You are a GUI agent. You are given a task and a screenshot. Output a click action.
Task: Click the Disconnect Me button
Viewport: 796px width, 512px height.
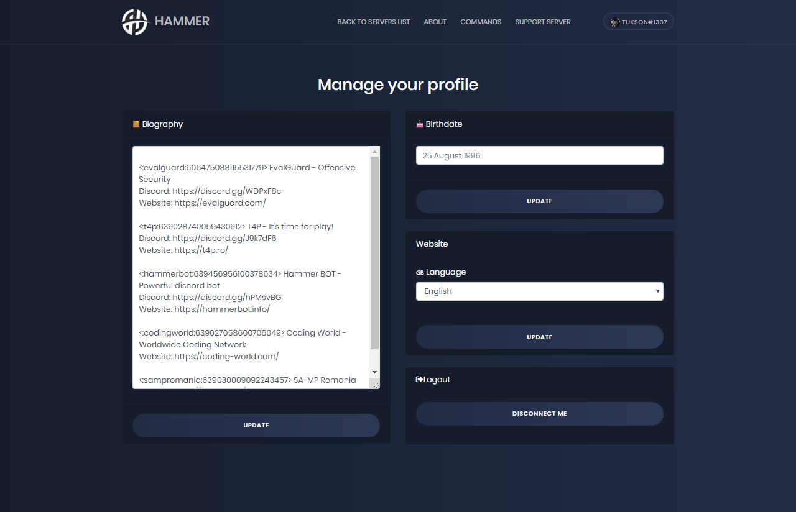click(x=539, y=414)
